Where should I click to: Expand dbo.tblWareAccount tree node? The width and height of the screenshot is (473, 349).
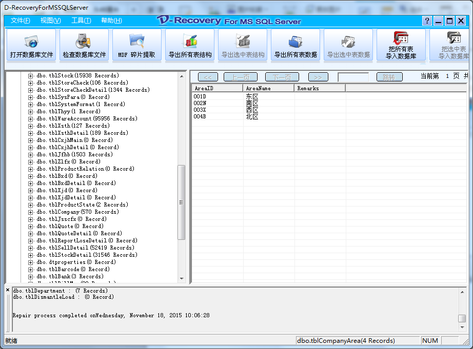pos(30,119)
